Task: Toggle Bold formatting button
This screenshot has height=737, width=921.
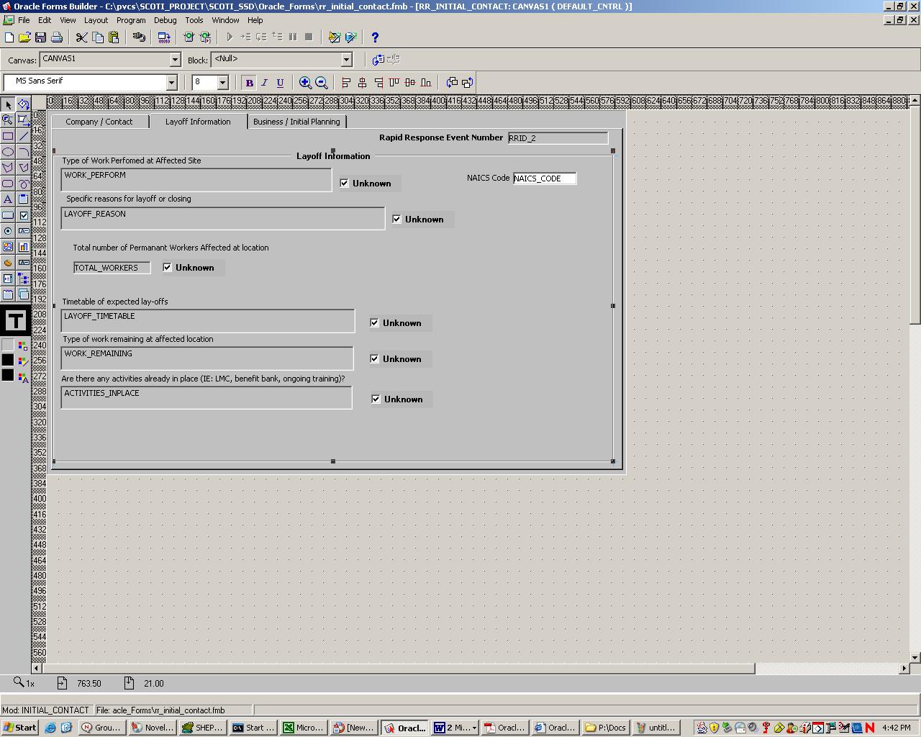Action: (249, 83)
